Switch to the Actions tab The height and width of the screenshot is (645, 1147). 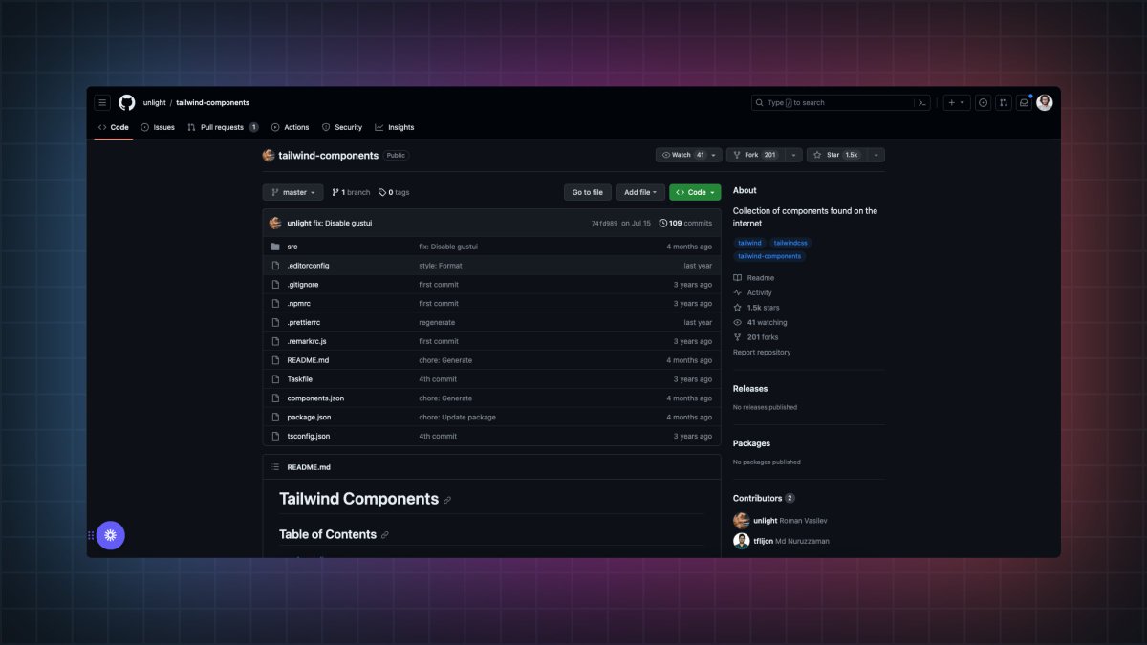[290, 127]
